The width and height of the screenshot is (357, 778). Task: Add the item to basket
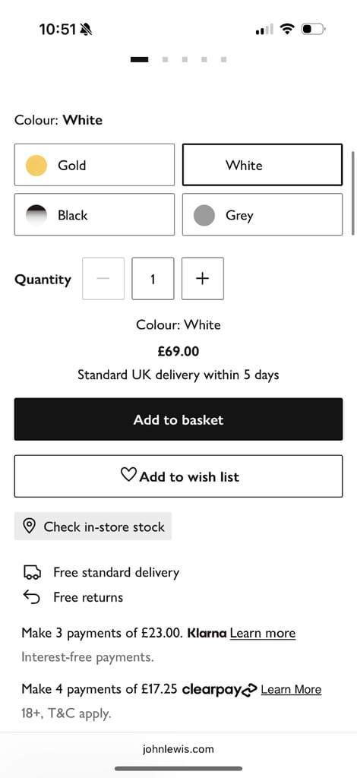tap(178, 419)
